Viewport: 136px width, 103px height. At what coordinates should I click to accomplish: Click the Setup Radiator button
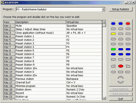click(x=121, y=9)
